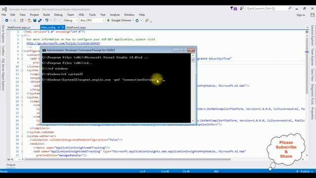316x178 pixels.
Task: Open the Debug menu
Action: 58,15
